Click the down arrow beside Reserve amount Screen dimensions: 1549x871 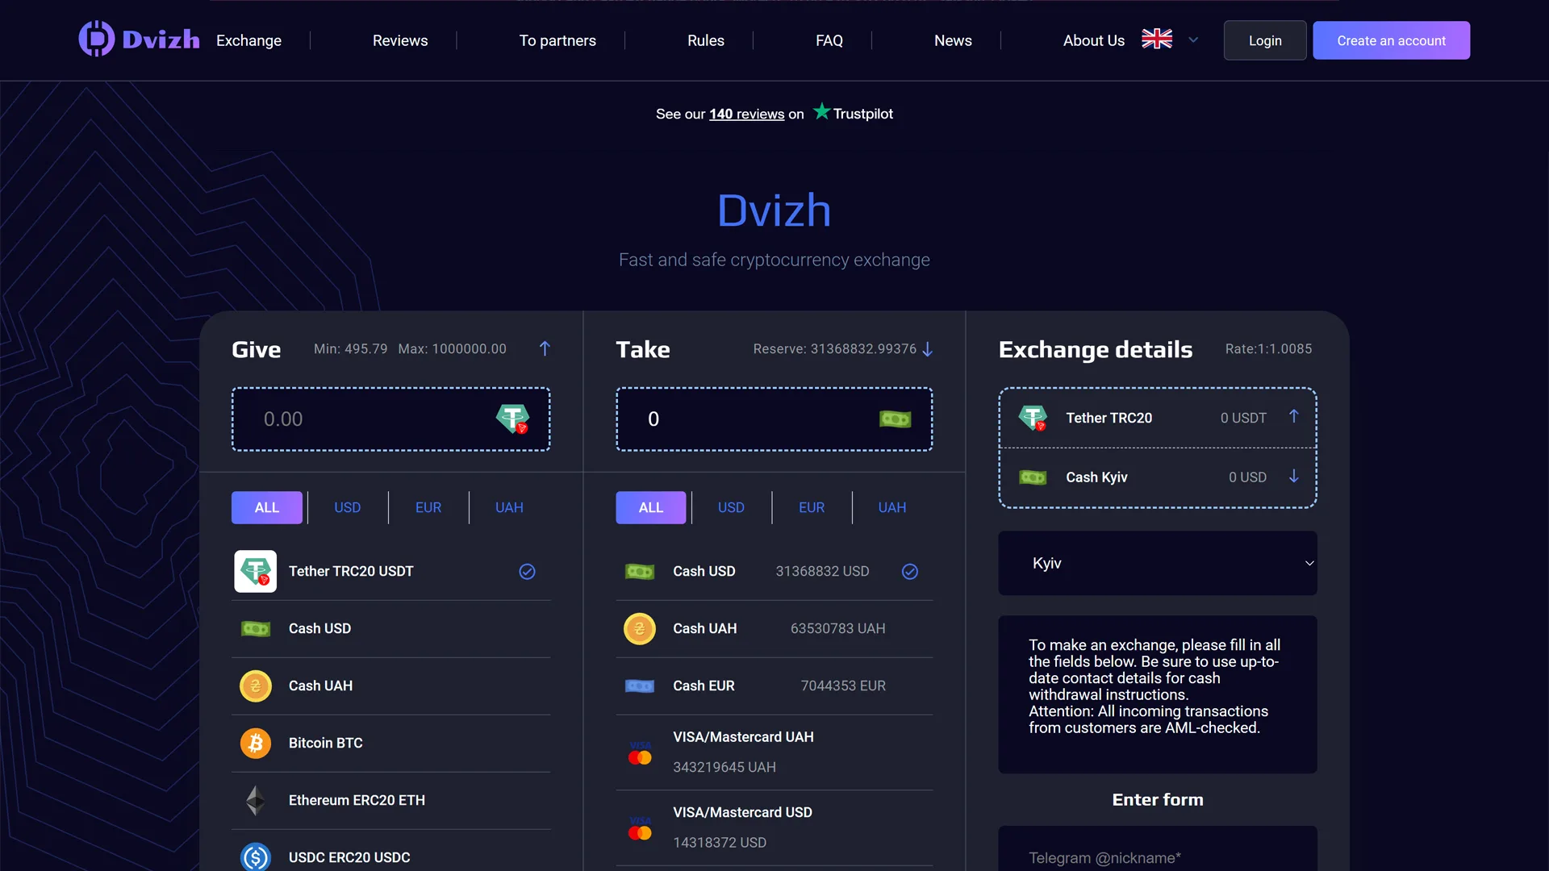[x=928, y=349]
